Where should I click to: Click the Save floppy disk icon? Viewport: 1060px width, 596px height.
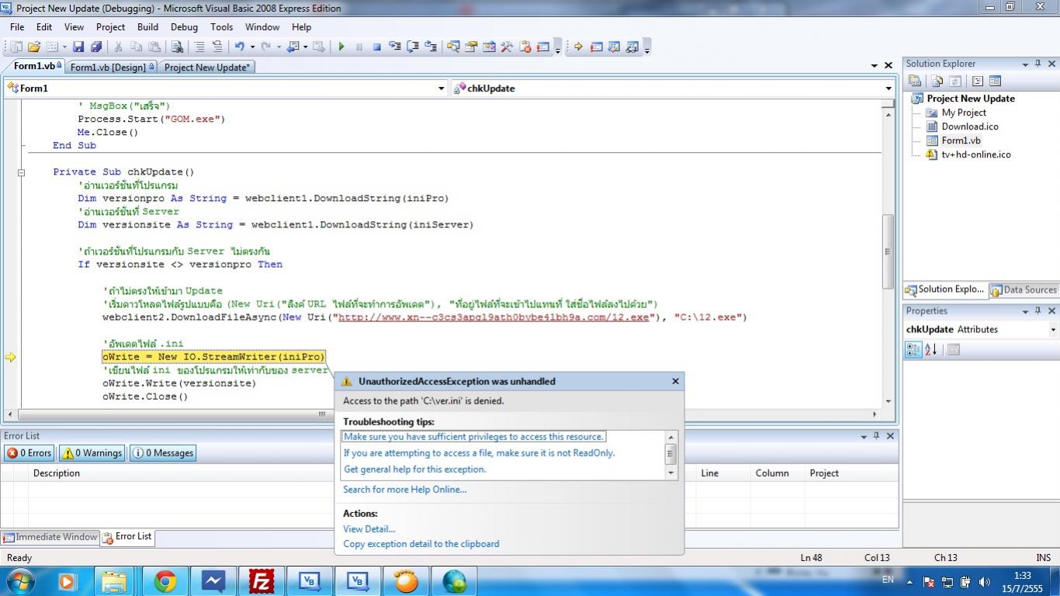click(78, 47)
